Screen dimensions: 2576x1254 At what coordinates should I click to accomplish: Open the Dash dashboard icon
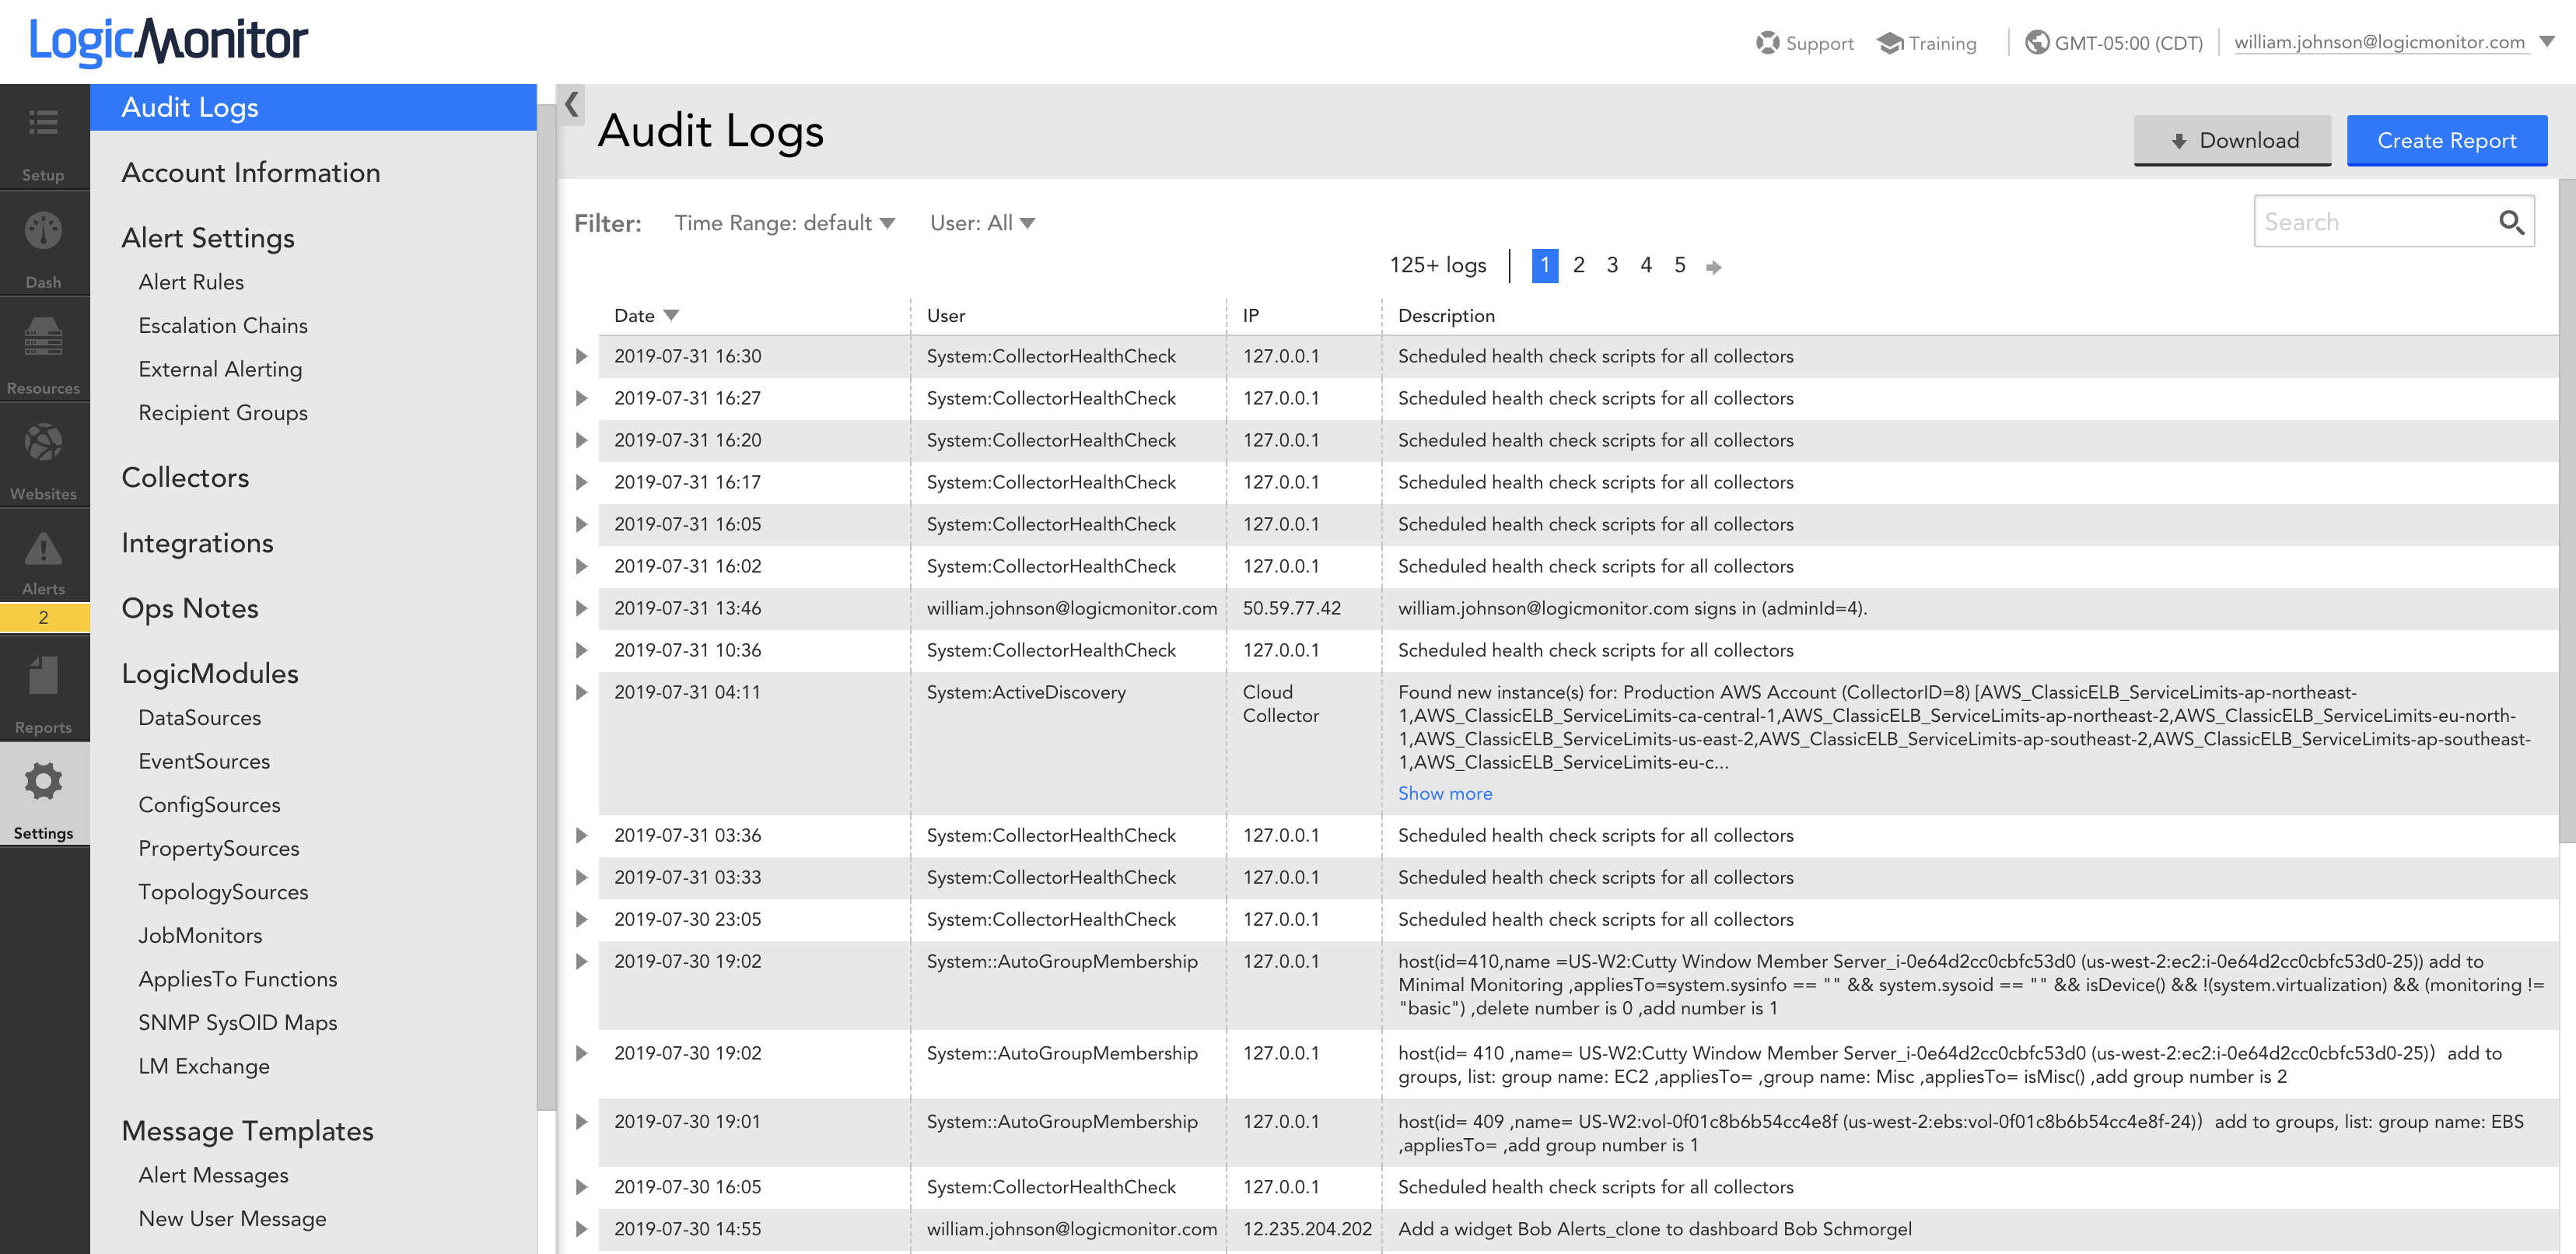click(x=43, y=231)
